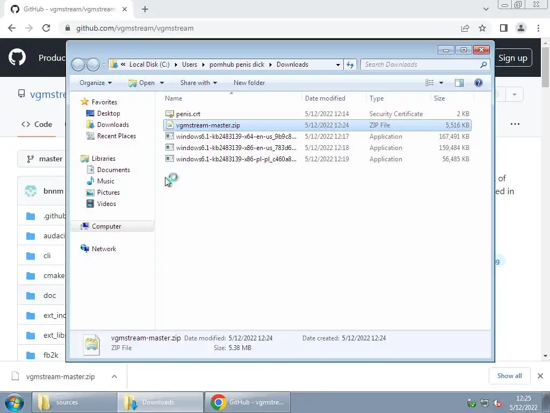Select Computer in navigation pane
550x413 pixels.
click(112, 226)
